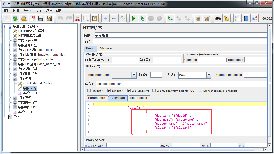This screenshot has height=154, width=274.
Task: Collapse line 1 fold marker in body editor
Action: 91,104
